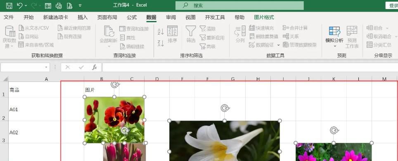Switch to the 视图 tab
This screenshot has height=161, width=398.
point(190,17)
